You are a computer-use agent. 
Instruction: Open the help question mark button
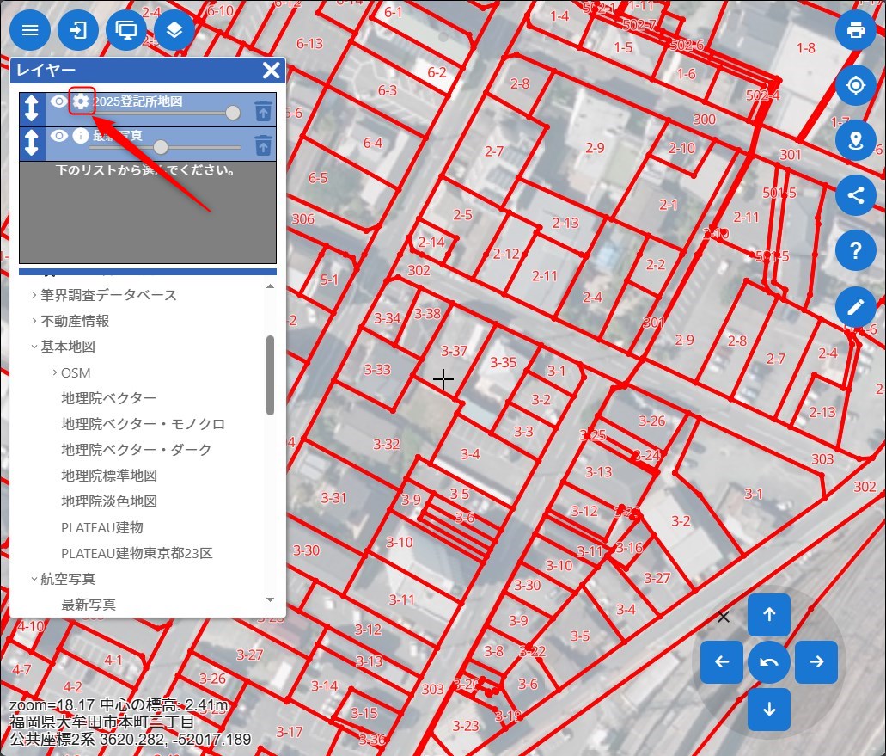click(x=855, y=251)
